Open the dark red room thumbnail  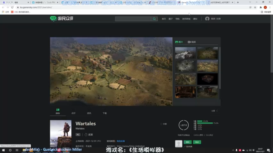coord(207,79)
